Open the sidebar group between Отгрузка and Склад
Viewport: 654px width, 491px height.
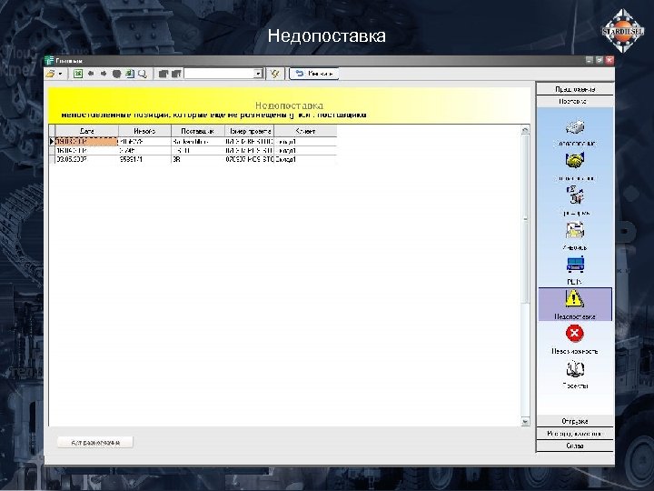tap(575, 434)
